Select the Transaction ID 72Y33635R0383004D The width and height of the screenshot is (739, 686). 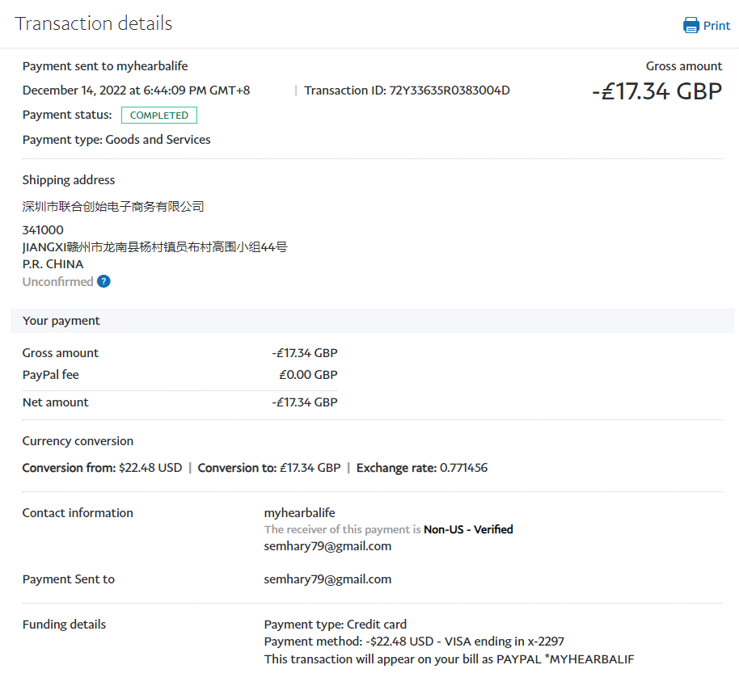[x=450, y=90]
